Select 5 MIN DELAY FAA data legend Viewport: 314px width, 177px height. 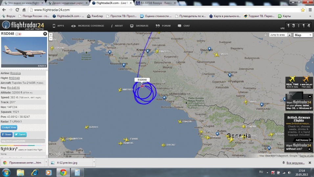tap(306, 82)
